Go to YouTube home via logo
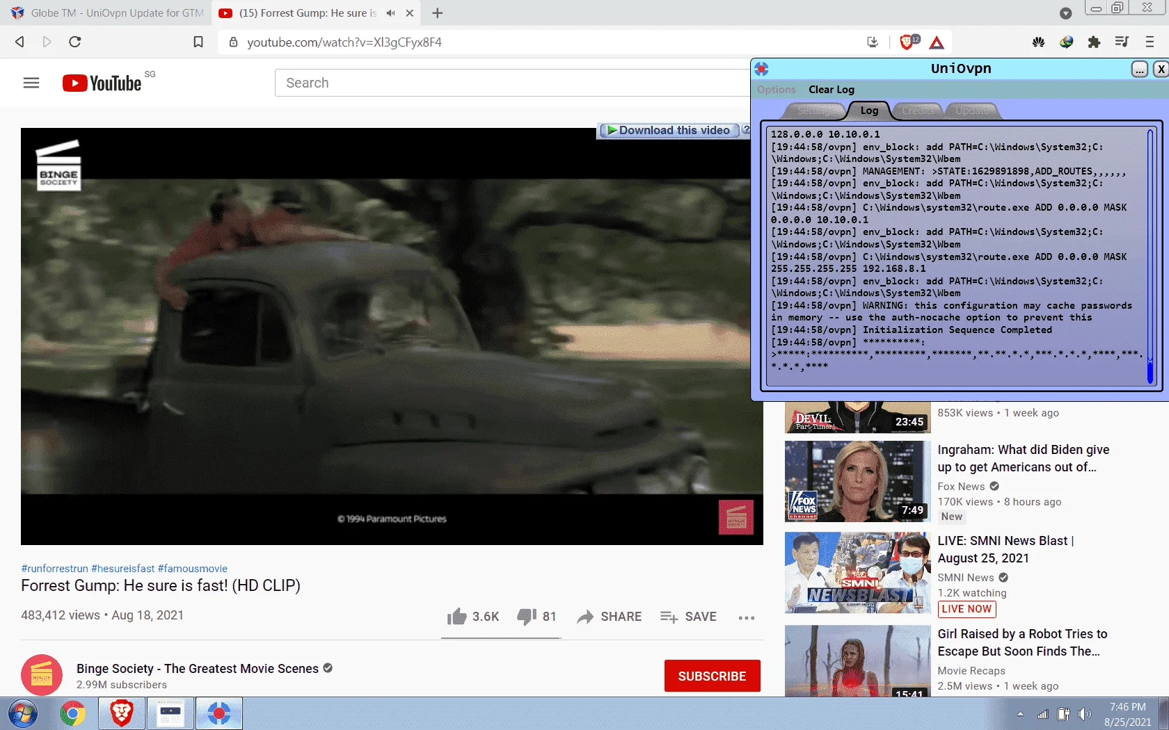 (x=102, y=83)
